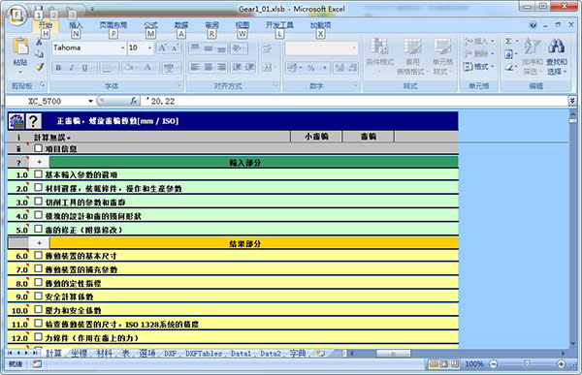Click the 齒輪 column header button

[x=369, y=137]
